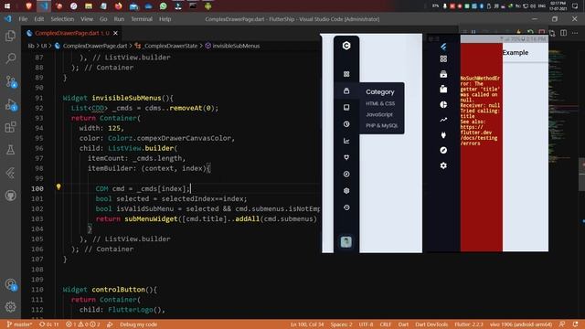
Task: Click the plug icon in emulator drawer
Action: [x=443, y=135]
